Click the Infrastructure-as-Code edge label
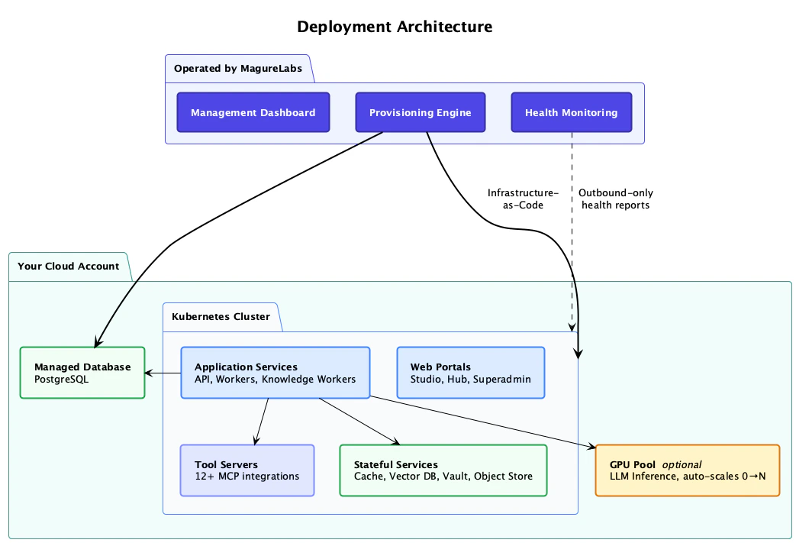 524,199
